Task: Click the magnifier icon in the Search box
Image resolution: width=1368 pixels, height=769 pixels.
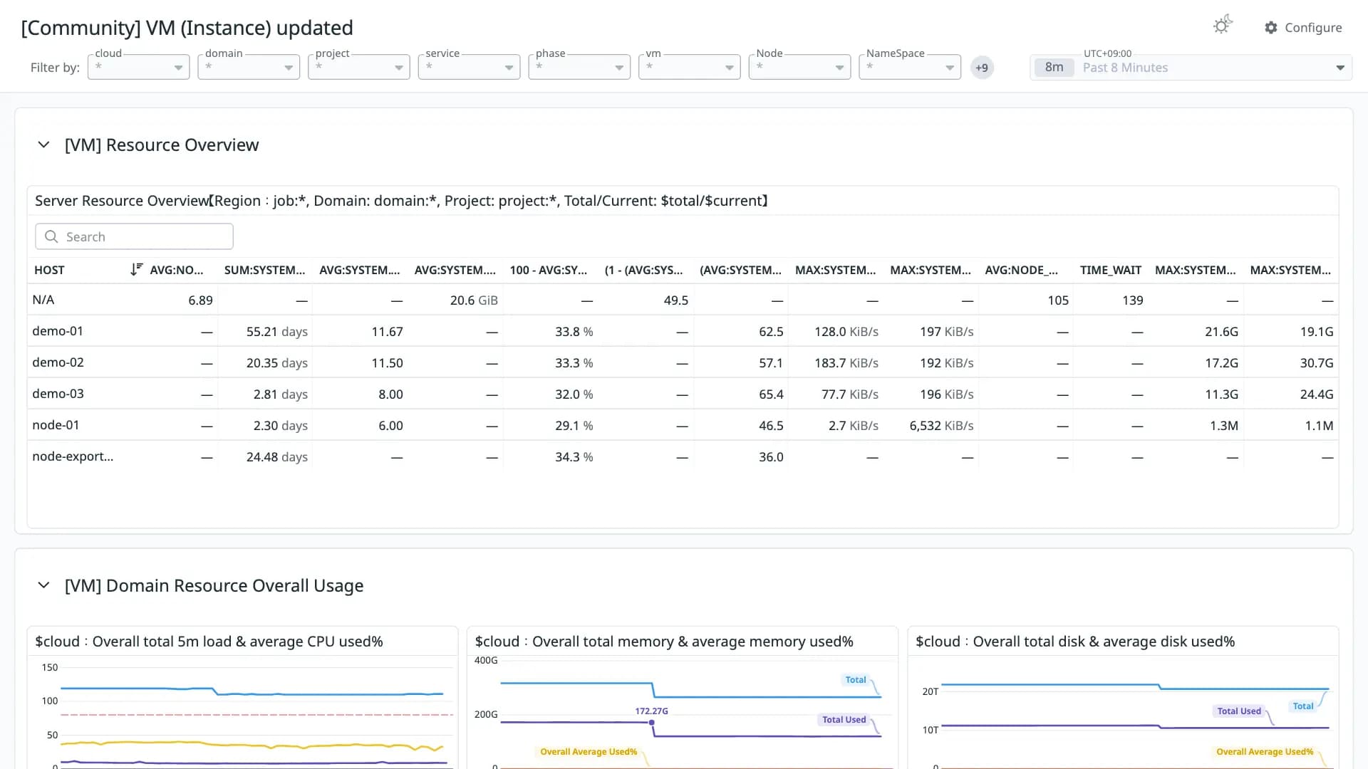Action: 51,236
